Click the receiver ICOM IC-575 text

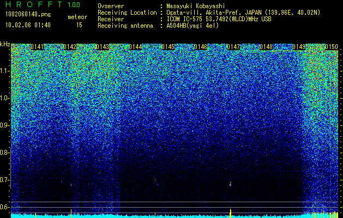219,19
